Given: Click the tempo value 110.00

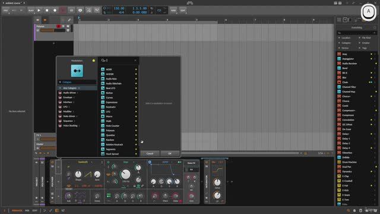Looking at the screenshot, I should pyautogui.click(x=119, y=8).
